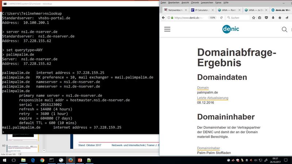This screenshot has height=164, width=292.
Task: Open Task View on the taskbar
Action: pos(14,160)
